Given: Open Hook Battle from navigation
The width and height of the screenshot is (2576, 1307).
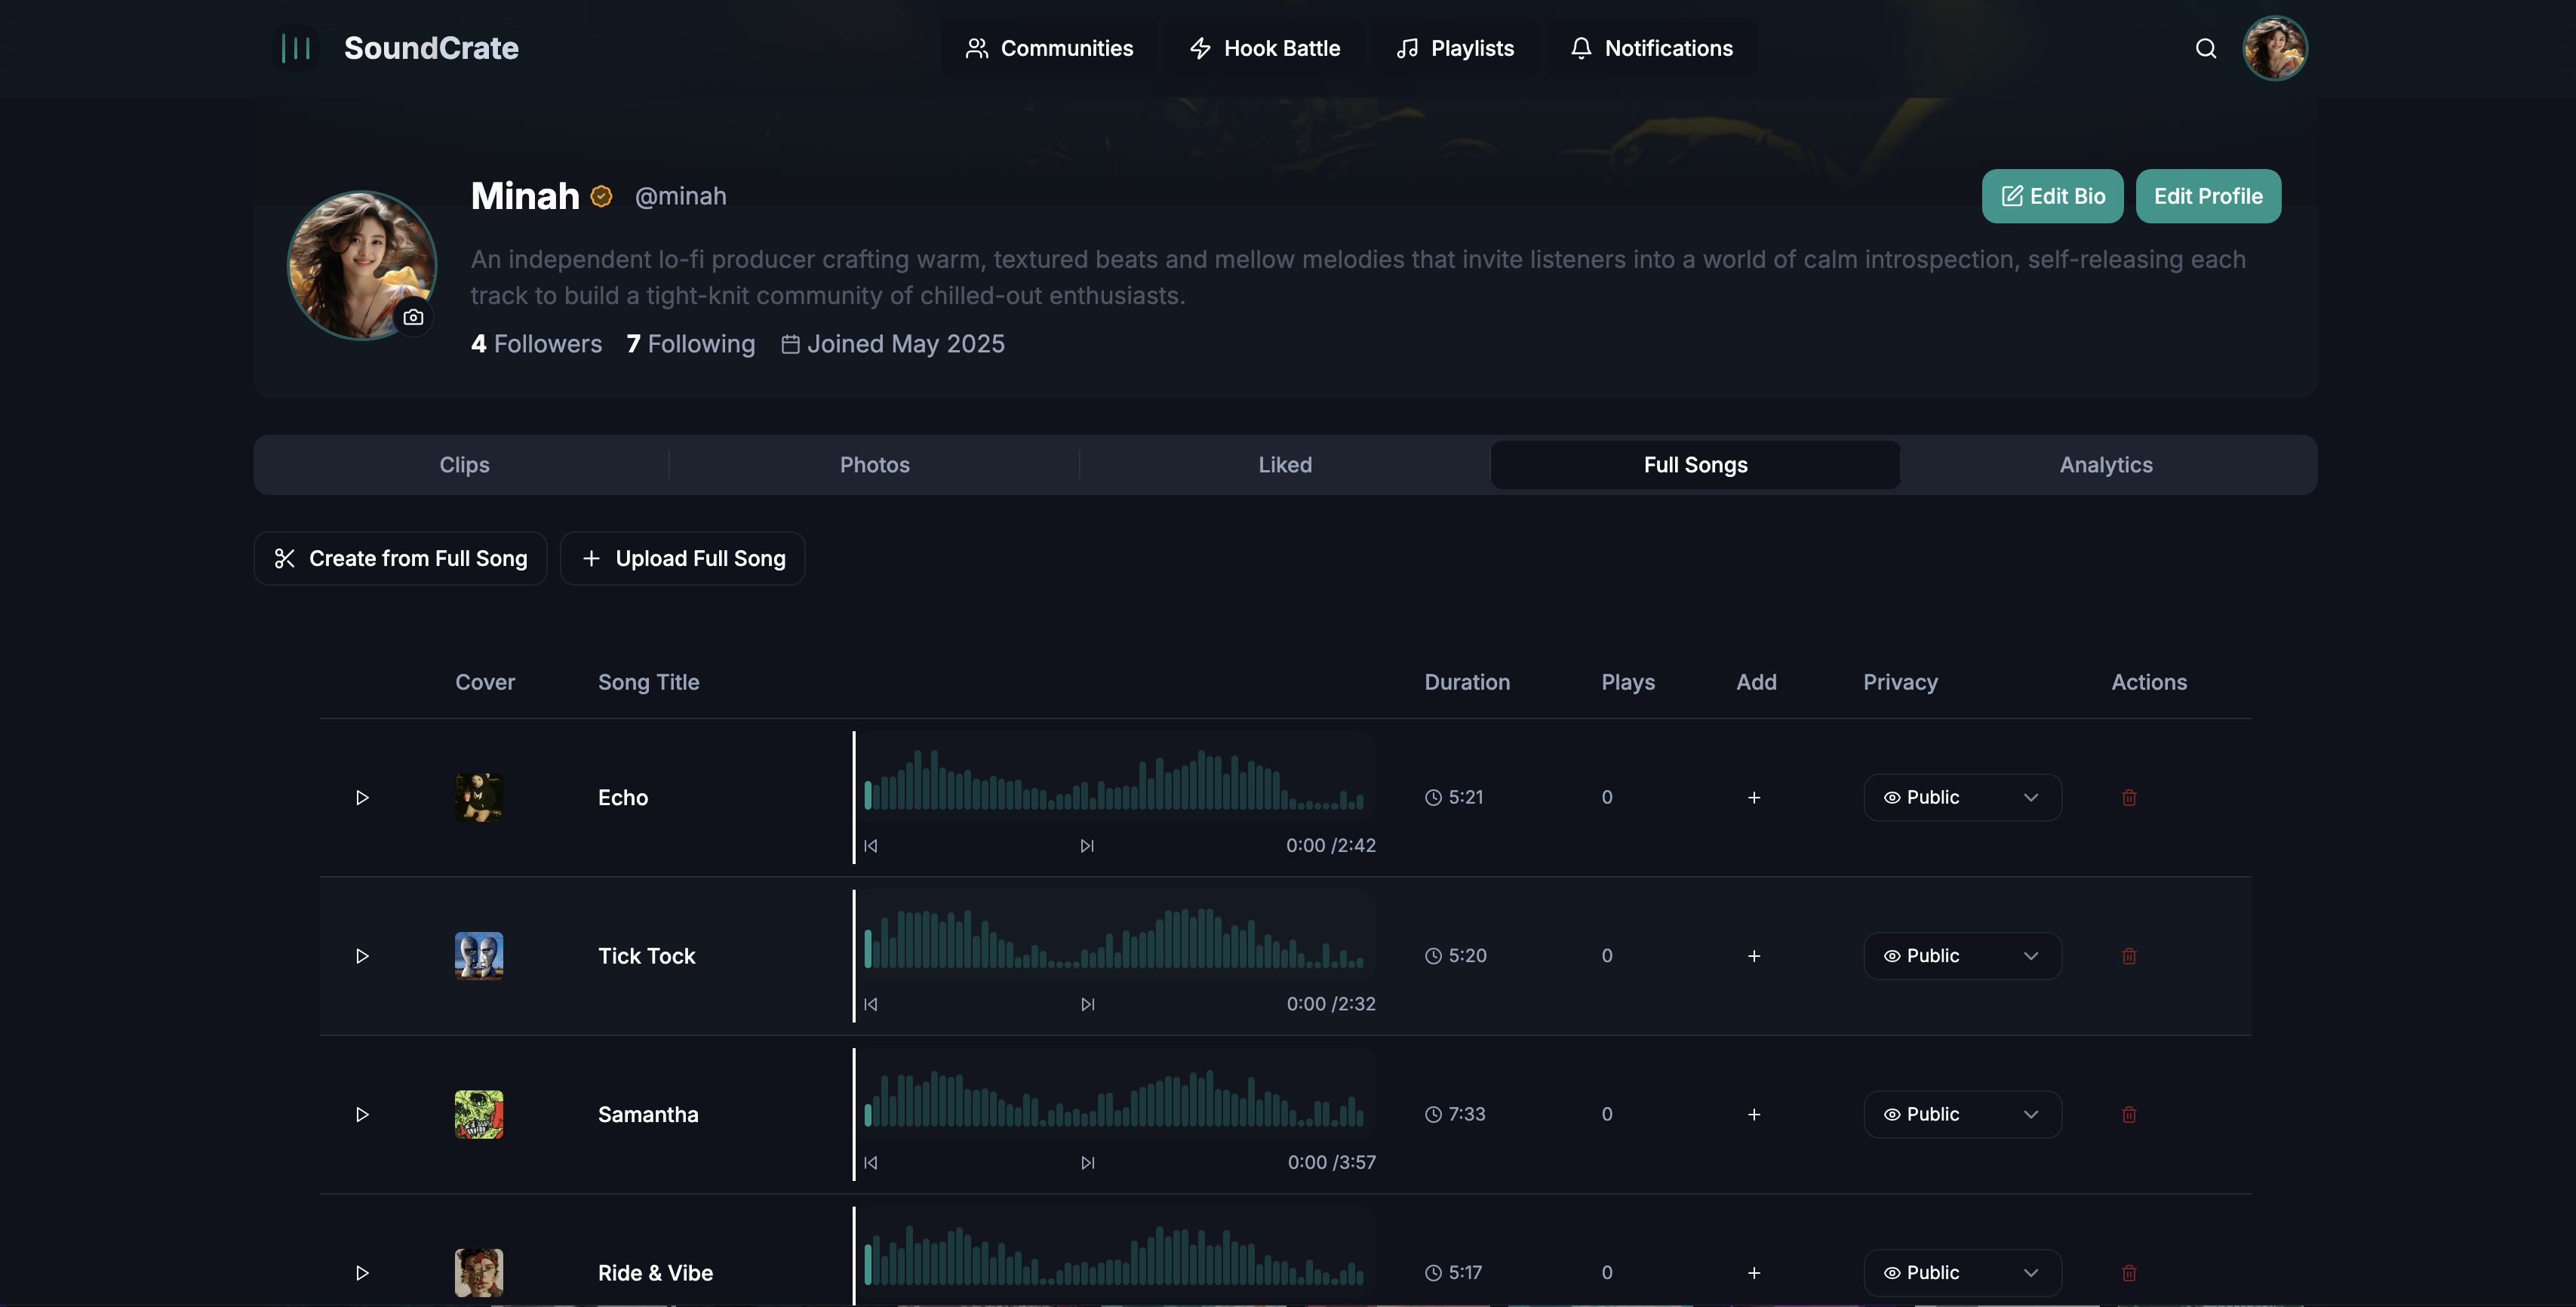Looking at the screenshot, I should [1264, 48].
